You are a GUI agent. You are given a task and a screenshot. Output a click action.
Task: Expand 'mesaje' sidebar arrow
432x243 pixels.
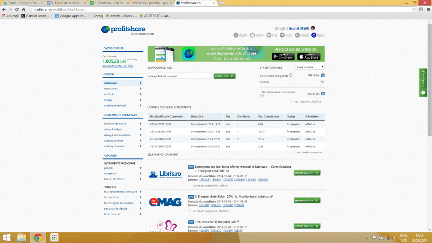coord(141,100)
